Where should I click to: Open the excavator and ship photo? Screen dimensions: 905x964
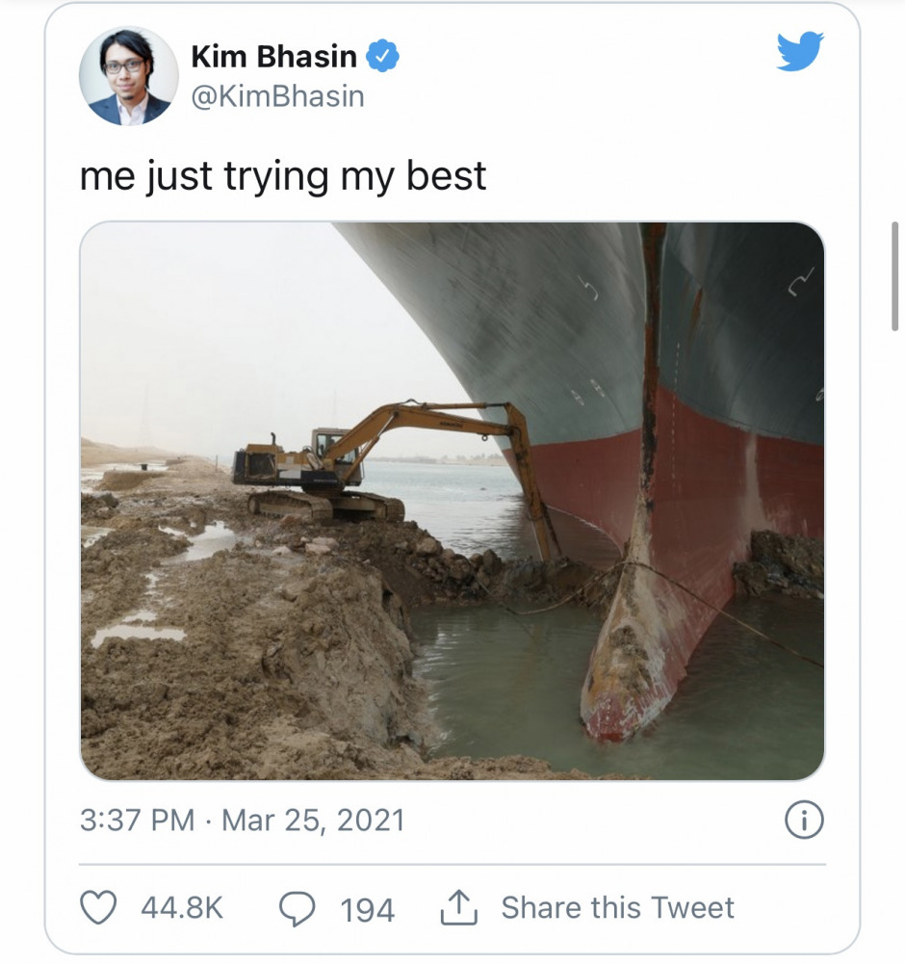point(452,501)
